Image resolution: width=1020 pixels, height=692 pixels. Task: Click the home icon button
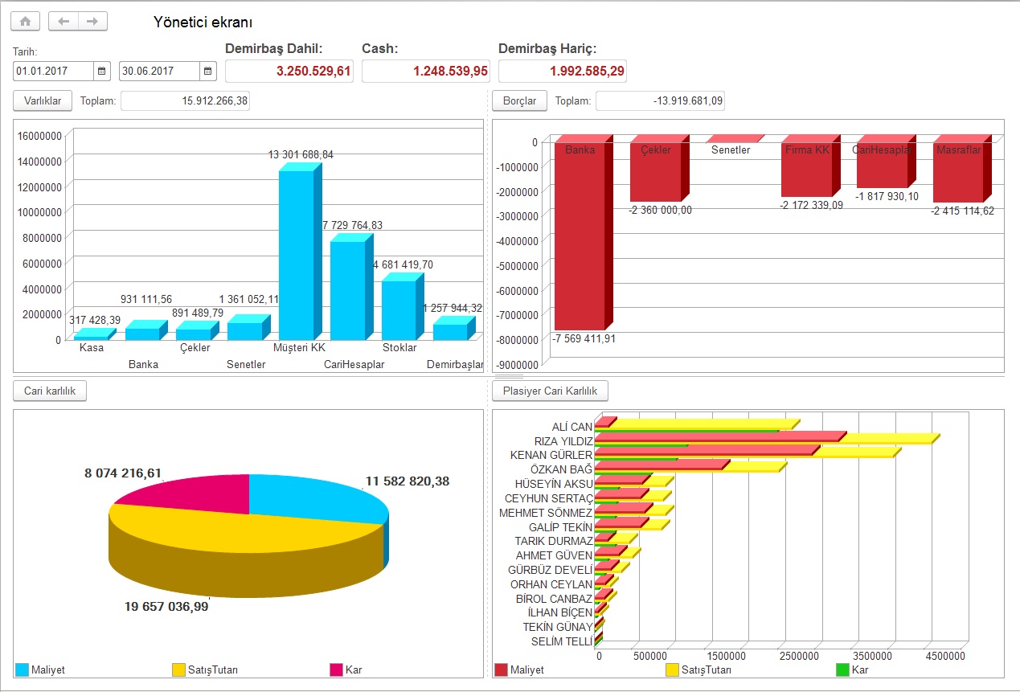[x=25, y=22]
